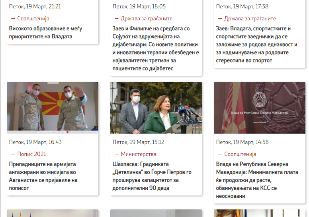This screenshot has height=217, width=309.
Task: Click Соопштенија category dated 14:58
Action: 240,154
